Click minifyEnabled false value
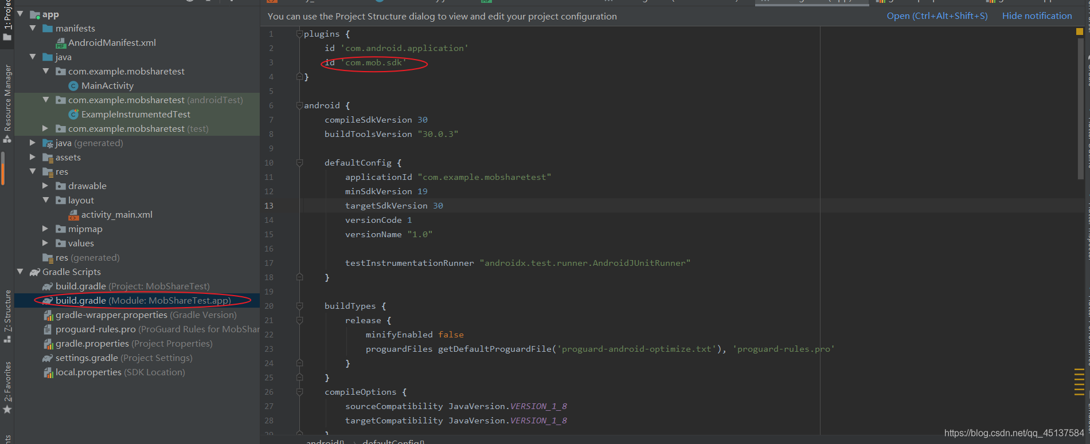The width and height of the screenshot is (1090, 444). pos(451,335)
